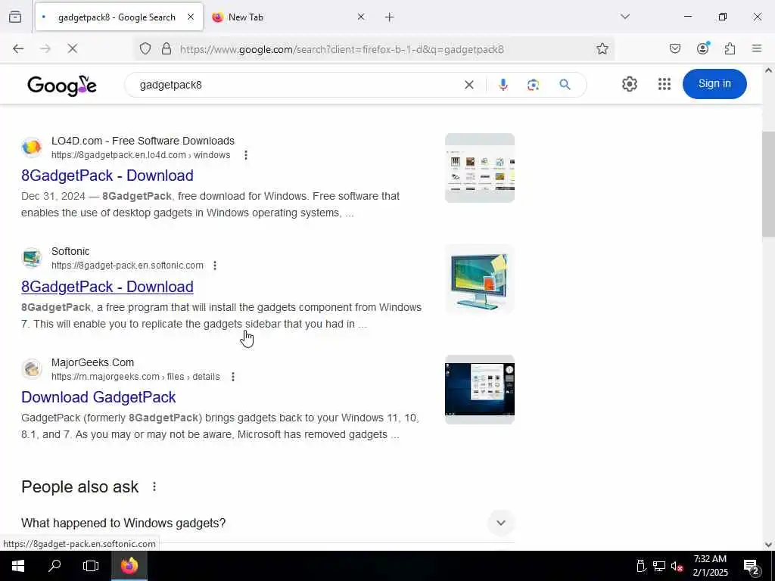775x581 pixels.
Task: Click the 'People also ask' heading
Action: tap(79, 486)
